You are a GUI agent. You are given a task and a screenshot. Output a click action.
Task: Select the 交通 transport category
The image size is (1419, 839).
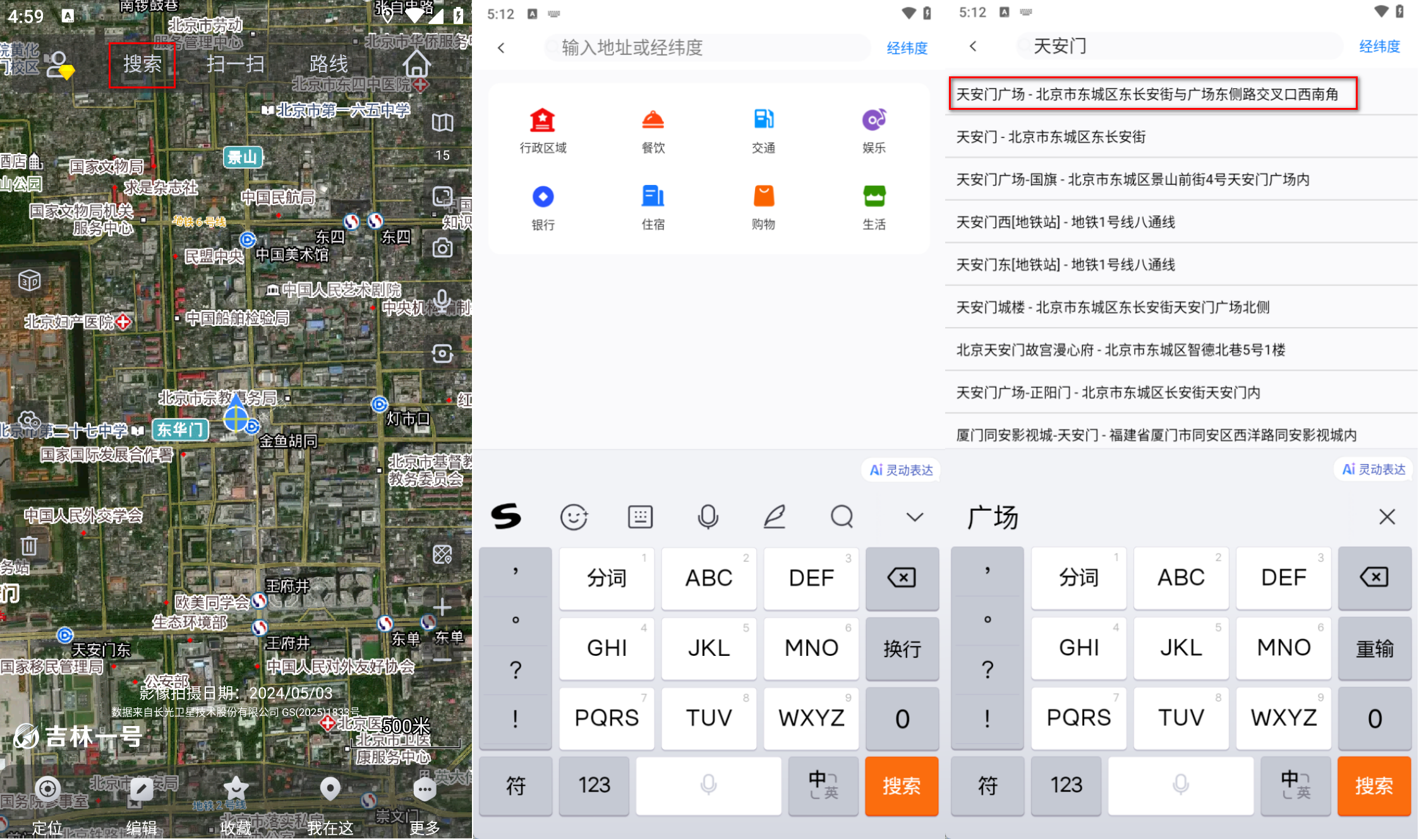point(763,131)
